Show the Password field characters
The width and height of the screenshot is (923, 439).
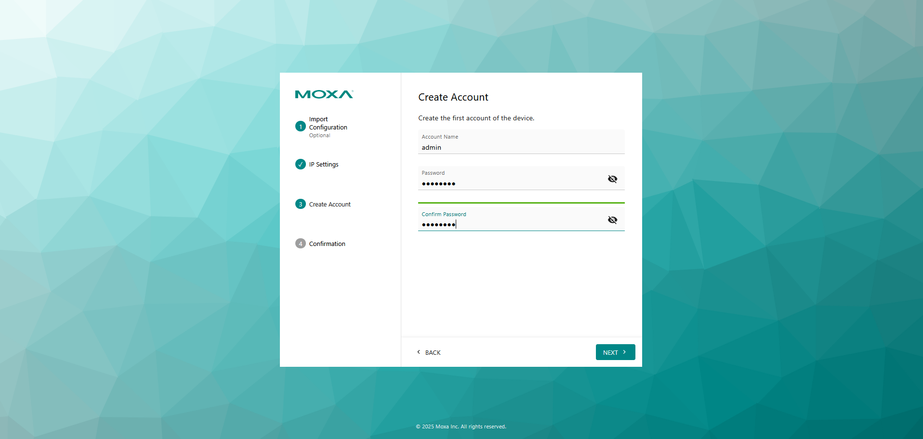612,179
